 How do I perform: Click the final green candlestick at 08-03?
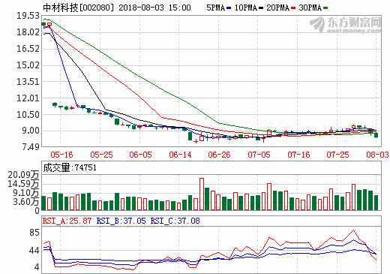(x=376, y=135)
